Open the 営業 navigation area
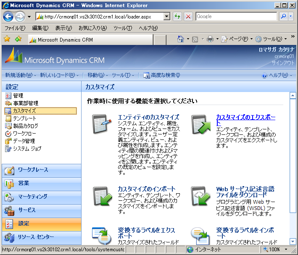Viewport: 298px width, 255px height. point(42,184)
